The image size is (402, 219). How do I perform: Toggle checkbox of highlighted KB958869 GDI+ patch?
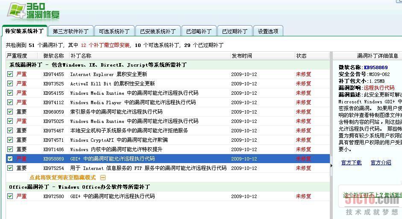[x=10, y=159]
